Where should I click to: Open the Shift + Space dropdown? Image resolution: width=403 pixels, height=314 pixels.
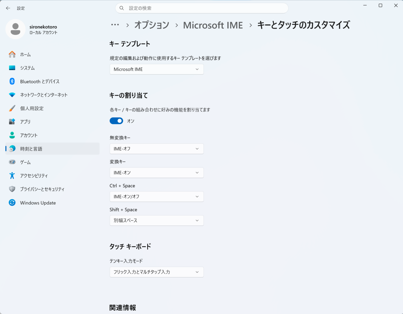[x=156, y=220]
